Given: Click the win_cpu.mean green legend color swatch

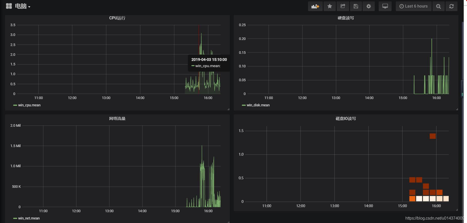Looking at the screenshot, I should (15, 105).
